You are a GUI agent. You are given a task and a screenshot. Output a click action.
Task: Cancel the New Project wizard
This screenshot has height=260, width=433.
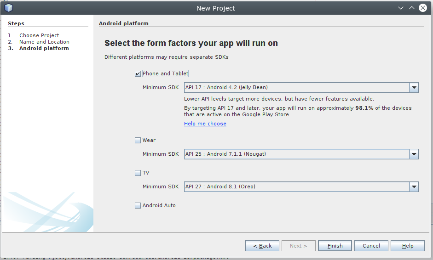point(371,246)
